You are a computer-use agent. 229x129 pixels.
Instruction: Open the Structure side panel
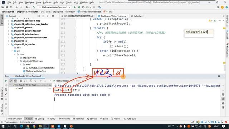click(2, 109)
